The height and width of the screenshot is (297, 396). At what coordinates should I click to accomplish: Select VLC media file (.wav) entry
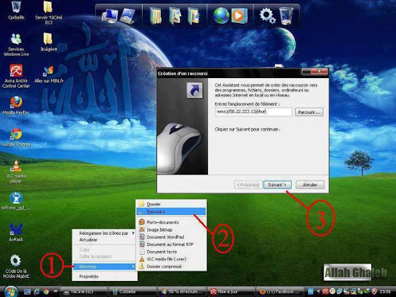click(171, 259)
